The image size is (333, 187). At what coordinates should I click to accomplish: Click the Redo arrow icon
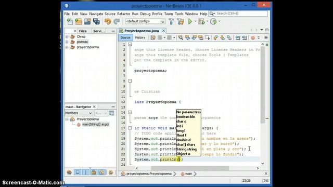coord(117,21)
